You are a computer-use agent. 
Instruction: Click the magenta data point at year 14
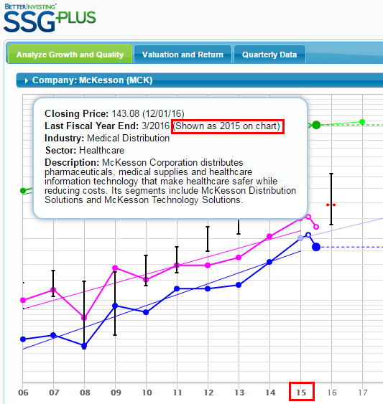point(269,236)
